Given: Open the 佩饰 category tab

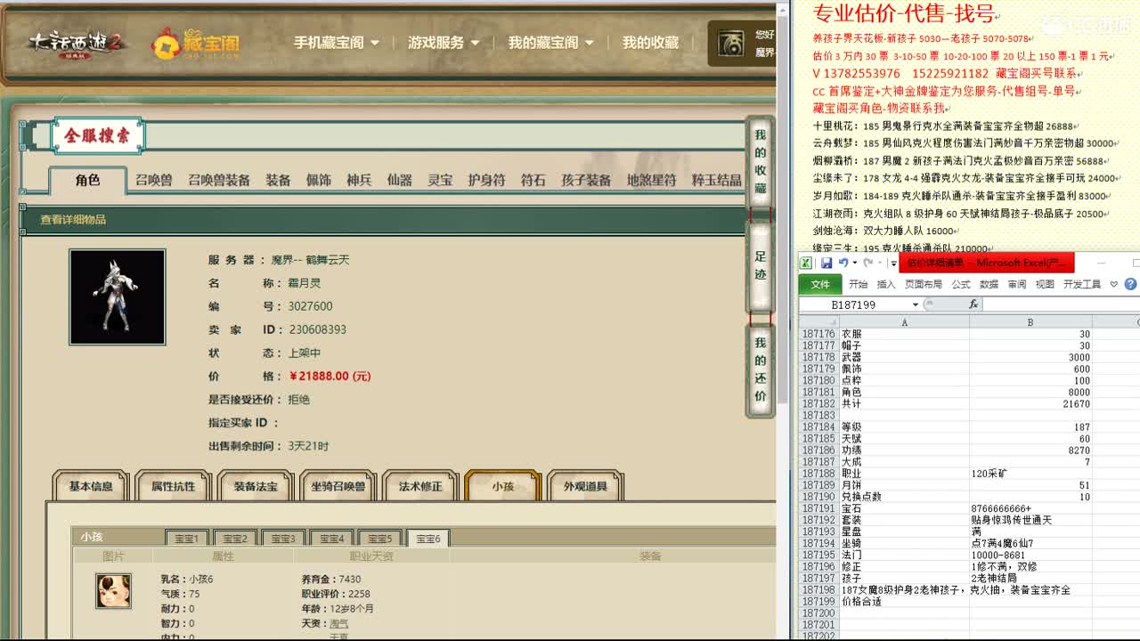Looking at the screenshot, I should click(x=318, y=180).
